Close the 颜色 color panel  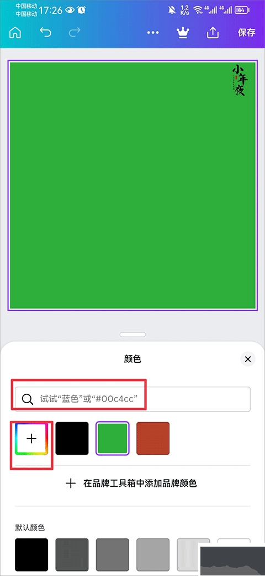(x=248, y=359)
